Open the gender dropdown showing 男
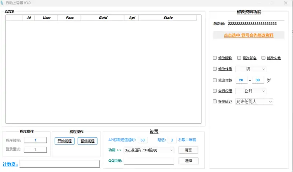293x172 pixels. click(251, 69)
